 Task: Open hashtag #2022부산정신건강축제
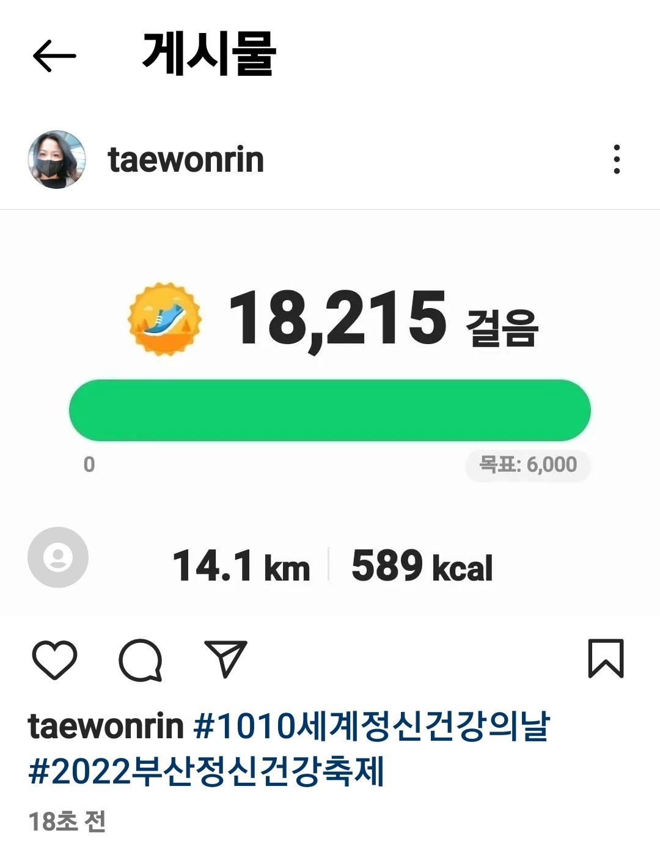207,771
